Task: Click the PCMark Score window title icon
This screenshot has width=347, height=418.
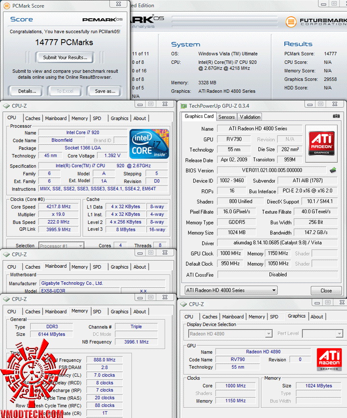Action: pyautogui.click(x=7, y=6)
